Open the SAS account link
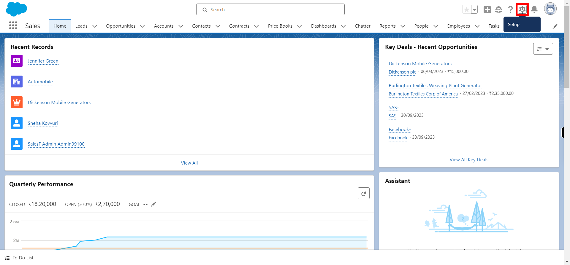 [x=392, y=116]
